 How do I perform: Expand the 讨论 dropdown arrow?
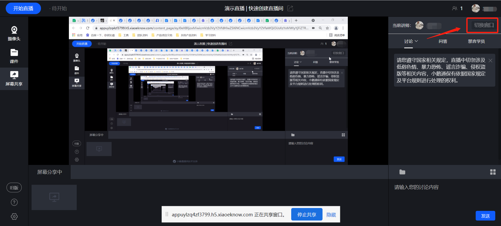click(x=416, y=41)
